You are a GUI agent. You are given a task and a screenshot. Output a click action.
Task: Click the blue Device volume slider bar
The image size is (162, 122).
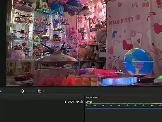[124, 108]
